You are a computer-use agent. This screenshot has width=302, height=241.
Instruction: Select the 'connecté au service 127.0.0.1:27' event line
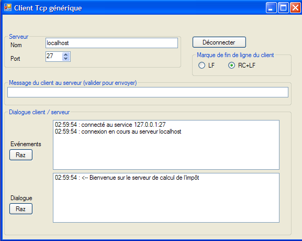tap(110, 125)
